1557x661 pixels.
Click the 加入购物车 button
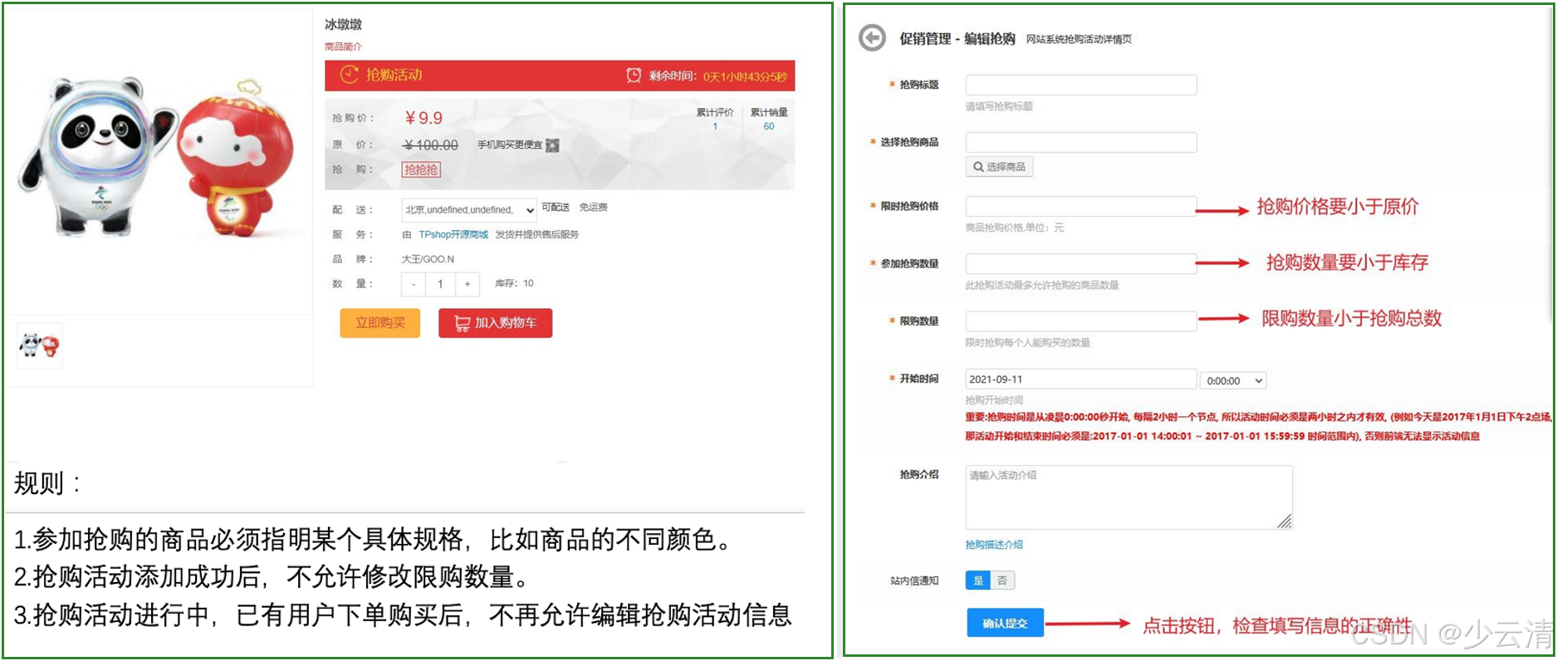tap(495, 323)
